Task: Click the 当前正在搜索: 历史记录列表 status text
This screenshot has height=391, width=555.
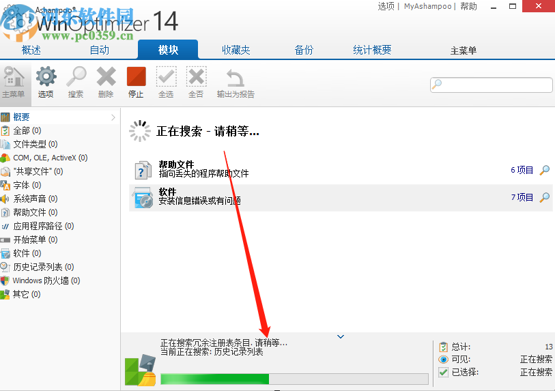Action: click(x=212, y=352)
